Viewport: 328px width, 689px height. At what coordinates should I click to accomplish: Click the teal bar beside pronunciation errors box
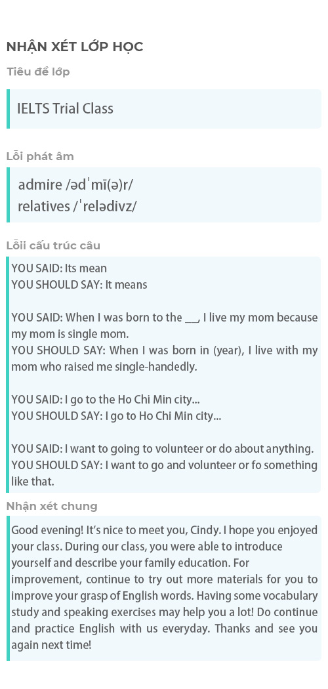click(8, 195)
